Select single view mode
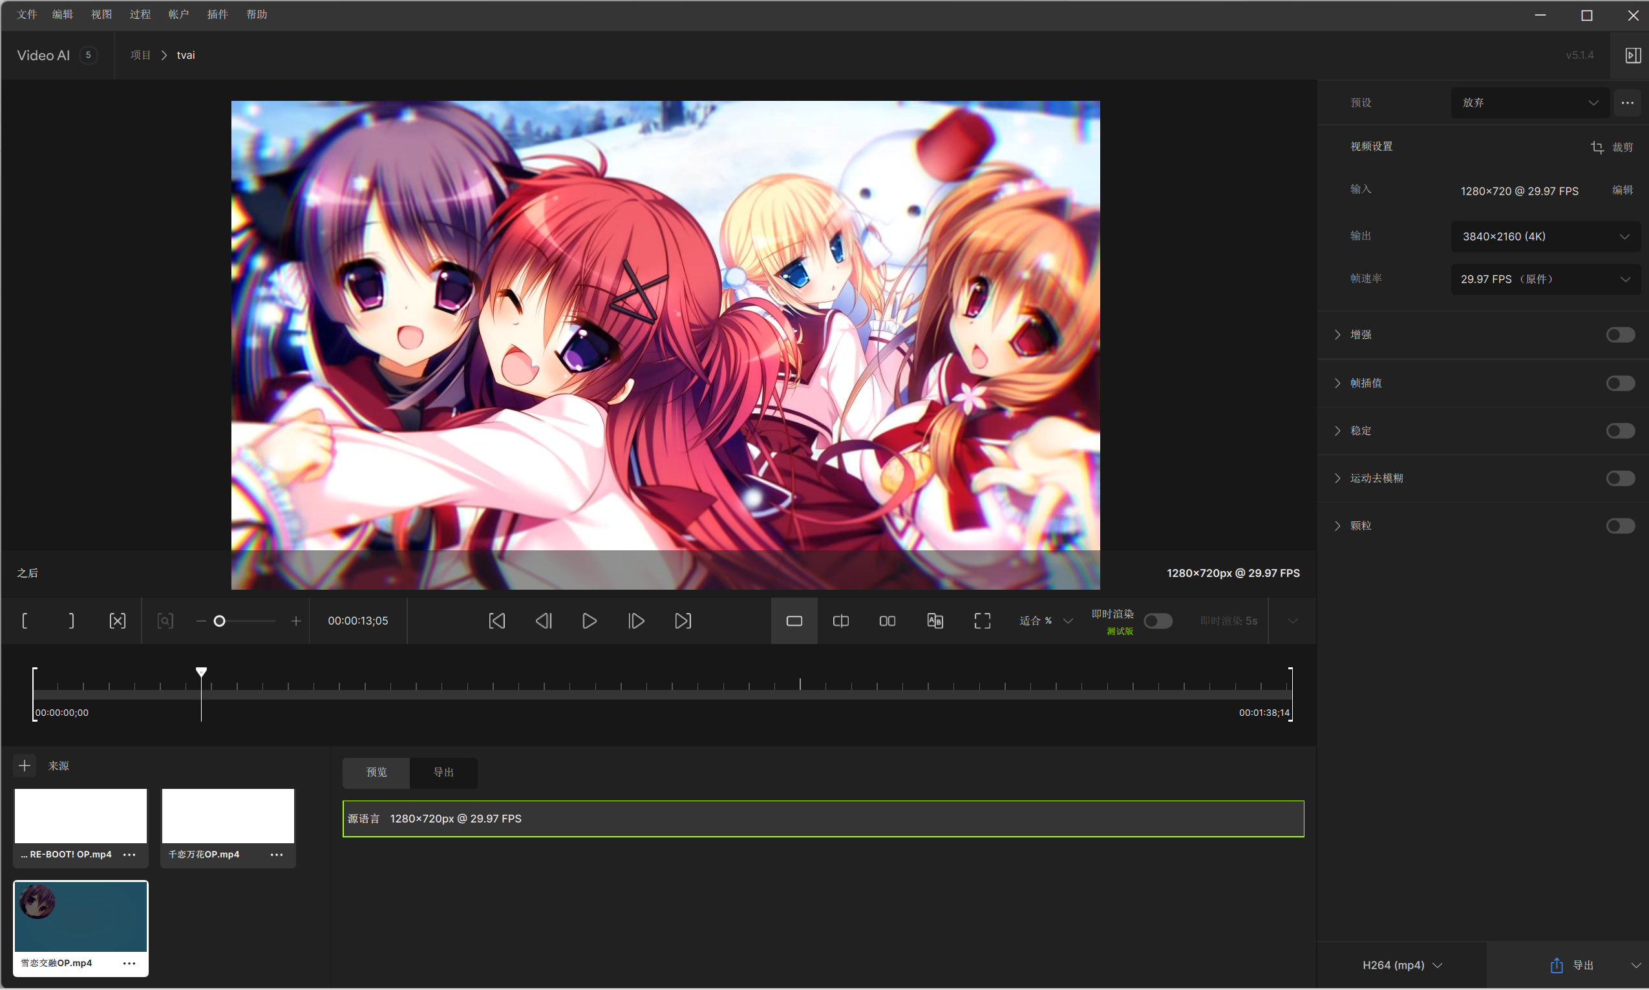Screen dimensions: 1649x990 [x=794, y=621]
